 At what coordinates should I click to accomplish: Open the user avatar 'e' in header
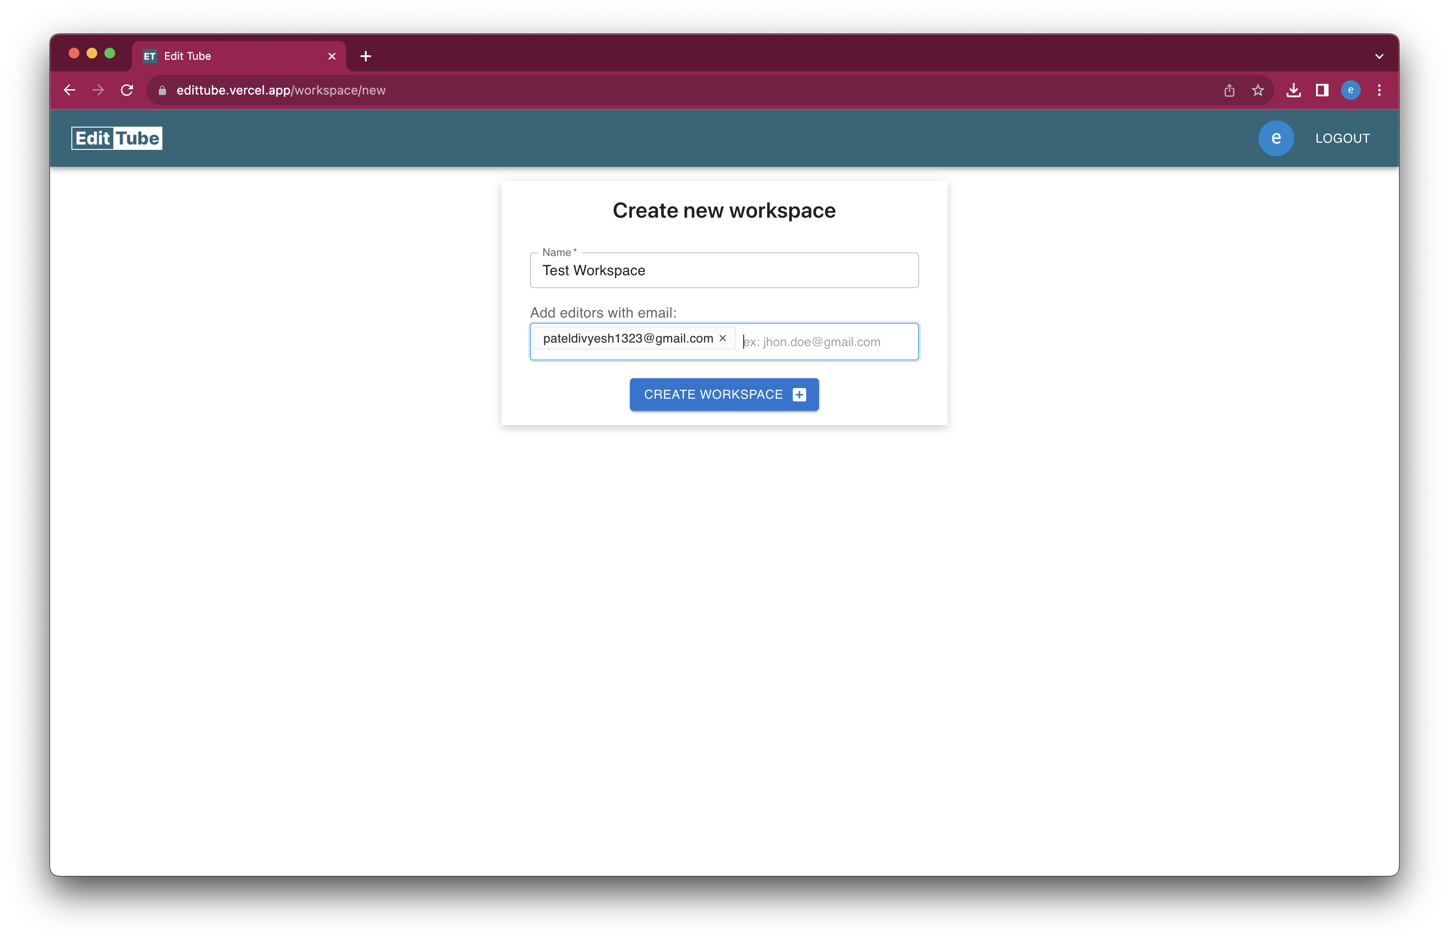click(x=1275, y=138)
